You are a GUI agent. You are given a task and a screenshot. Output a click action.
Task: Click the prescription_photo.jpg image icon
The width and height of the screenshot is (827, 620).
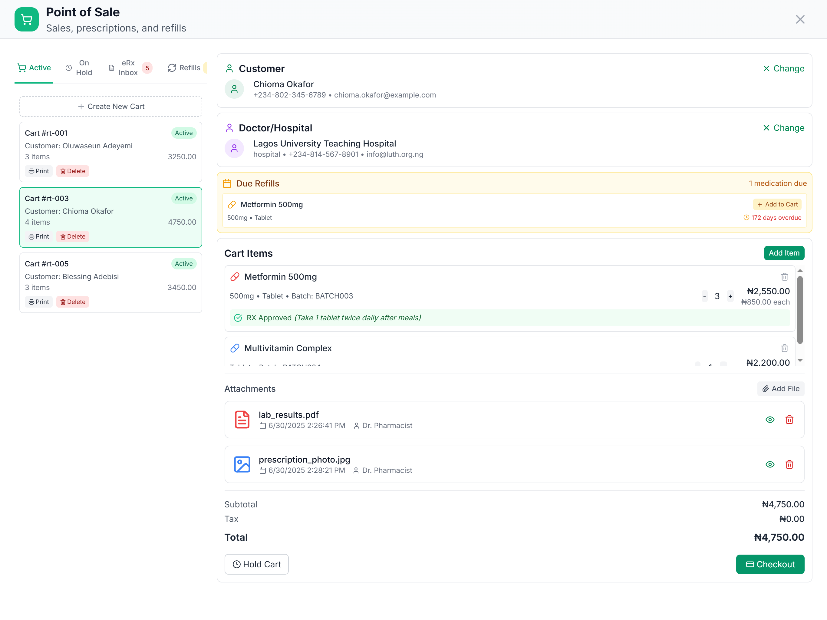coord(242,464)
